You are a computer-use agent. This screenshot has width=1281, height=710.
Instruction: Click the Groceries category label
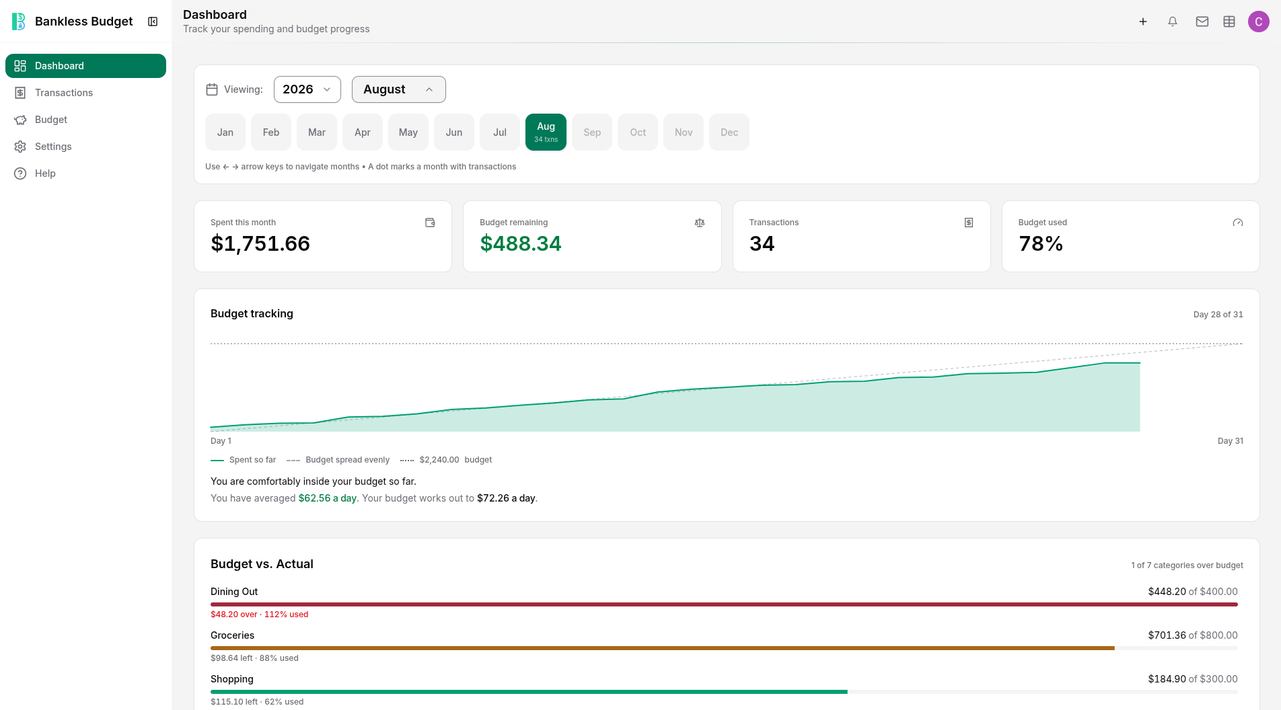tap(232, 635)
